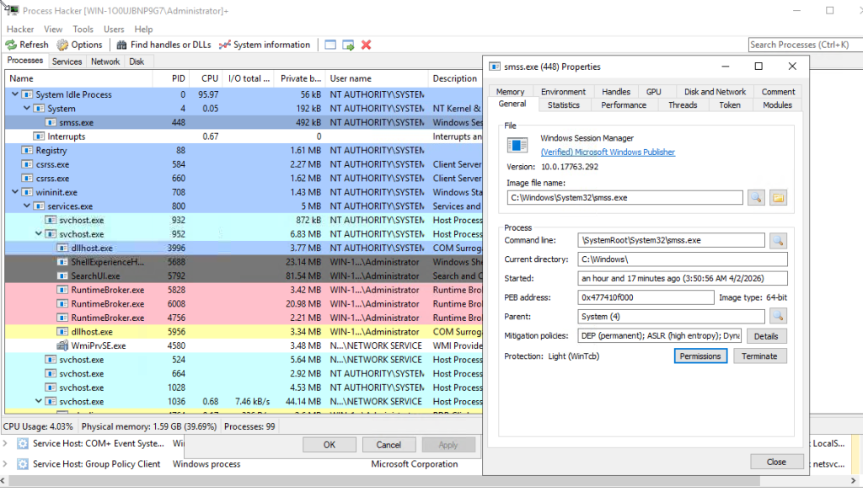
Task: Open Verified Microsoft Windows Publisher link
Action: pos(607,152)
